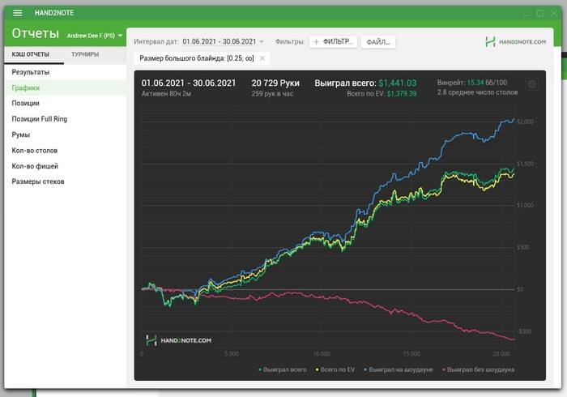
Task: Click Активен 80ч 2м text
Action: pos(166,94)
